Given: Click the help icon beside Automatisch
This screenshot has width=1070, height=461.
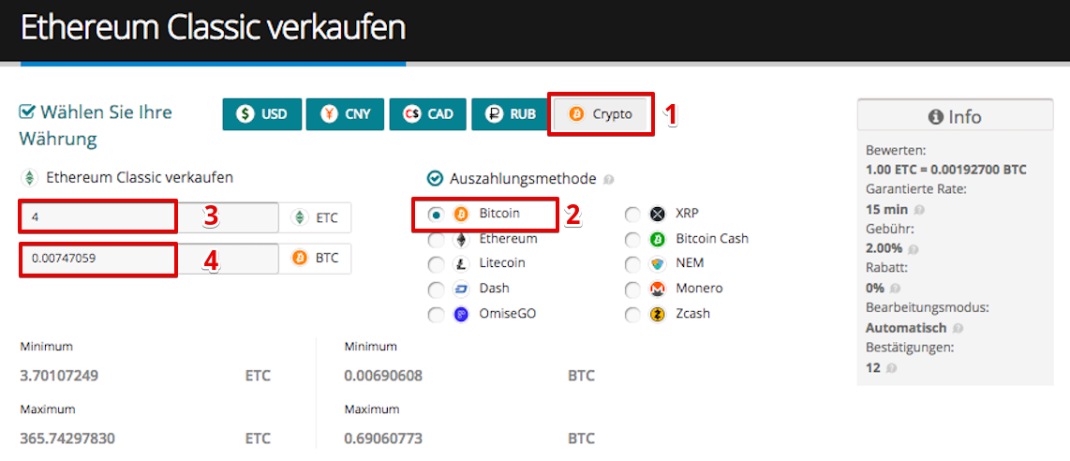Looking at the screenshot, I should tap(959, 328).
